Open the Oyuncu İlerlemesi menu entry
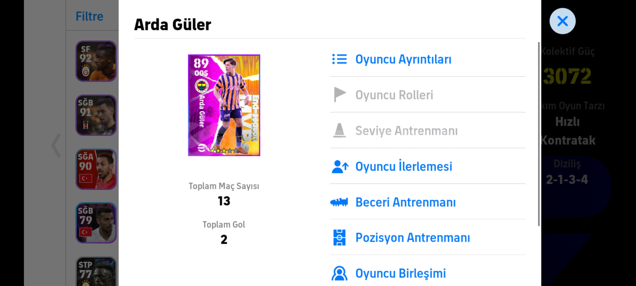Image resolution: width=636 pixels, height=286 pixels. (x=428, y=166)
